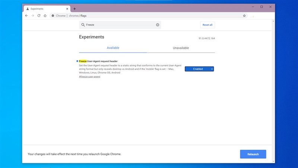Image resolution: width=298 pixels, height=168 pixels.
Task: Click the chrome://flags address bar
Action: click(148, 16)
